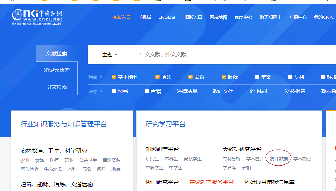
Task: Open the 地震 link
Action: pos(116,169)
